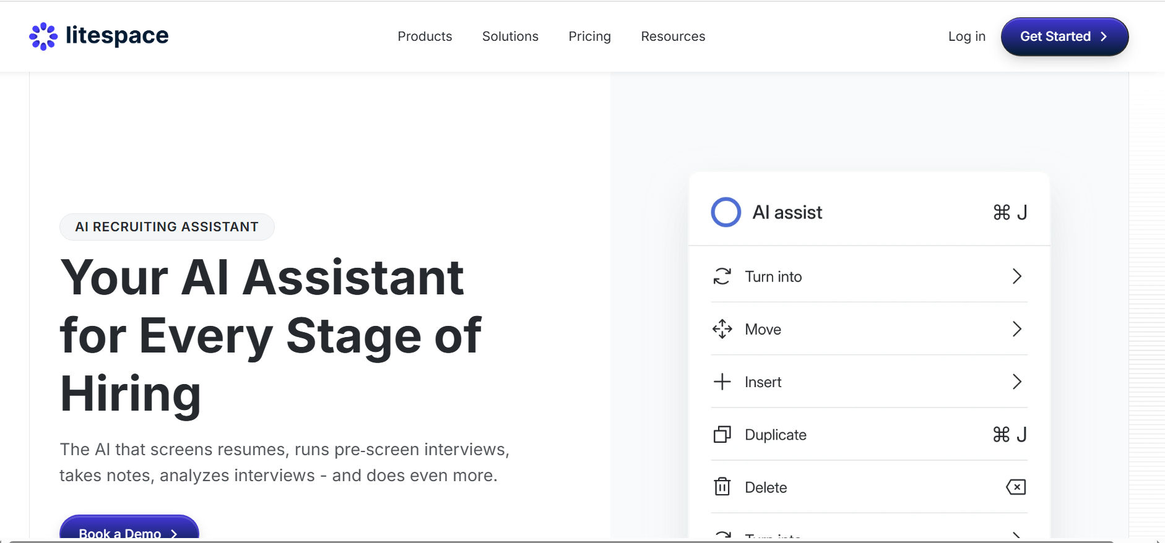Viewport: 1165px width, 543px height.
Task: Click the 'screens resumes' description paragraph
Action: 284,462
